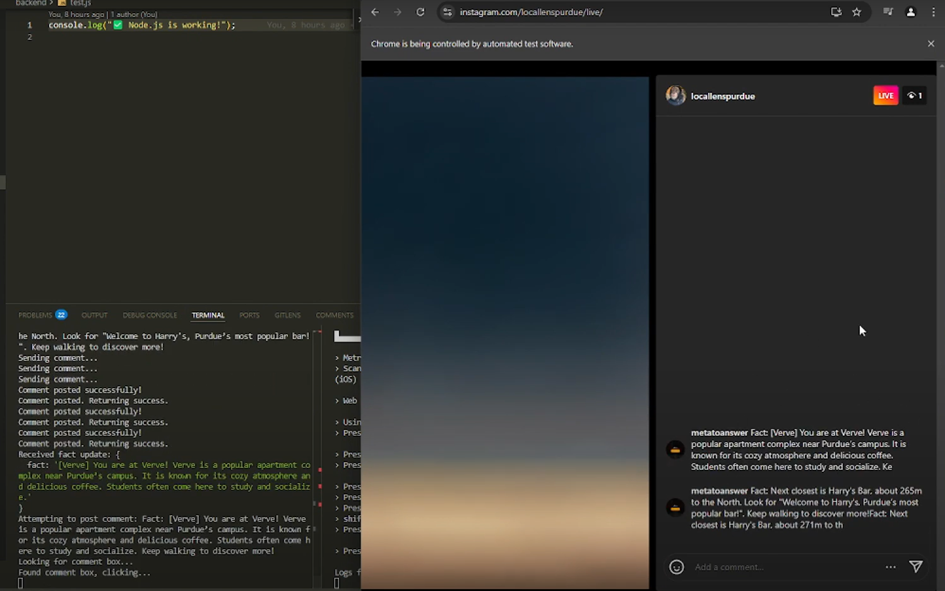Viewport: 945px width, 591px height.
Task: Click the problems count badge 22
Action: pos(61,314)
